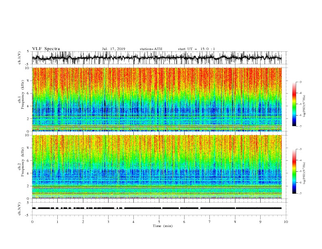
Task: Click the time axis tick label "4"
Action: pos(133,222)
